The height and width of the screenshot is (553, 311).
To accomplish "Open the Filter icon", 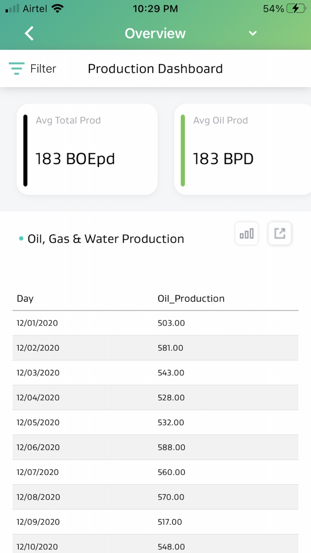I will [x=16, y=68].
